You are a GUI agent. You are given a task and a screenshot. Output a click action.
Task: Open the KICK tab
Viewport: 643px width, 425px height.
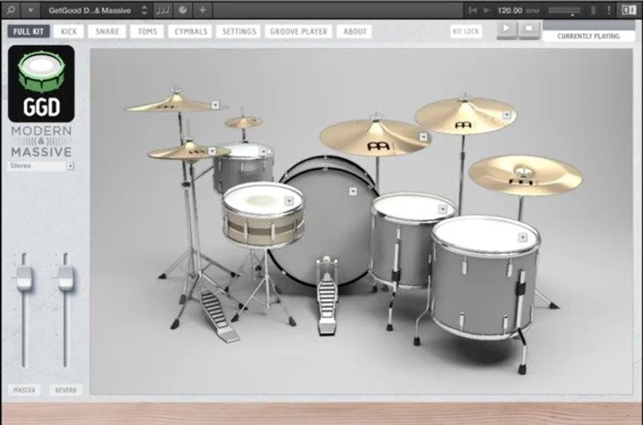click(x=69, y=32)
